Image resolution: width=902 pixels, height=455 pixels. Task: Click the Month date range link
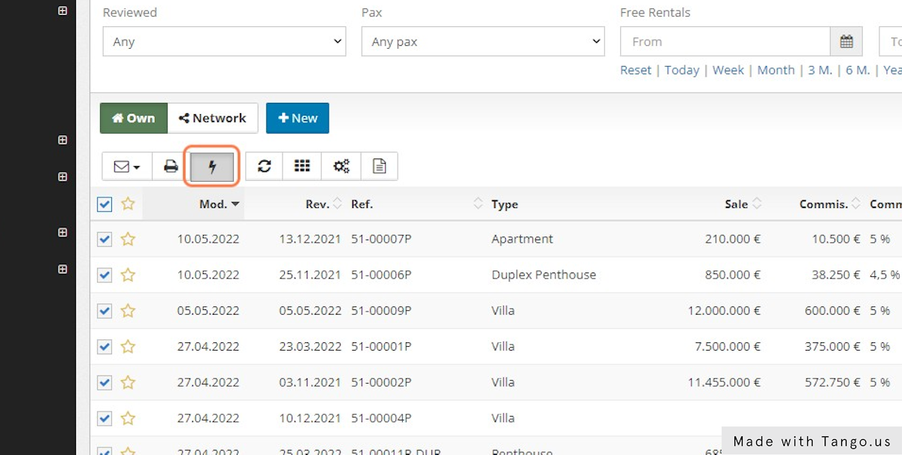pos(776,70)
